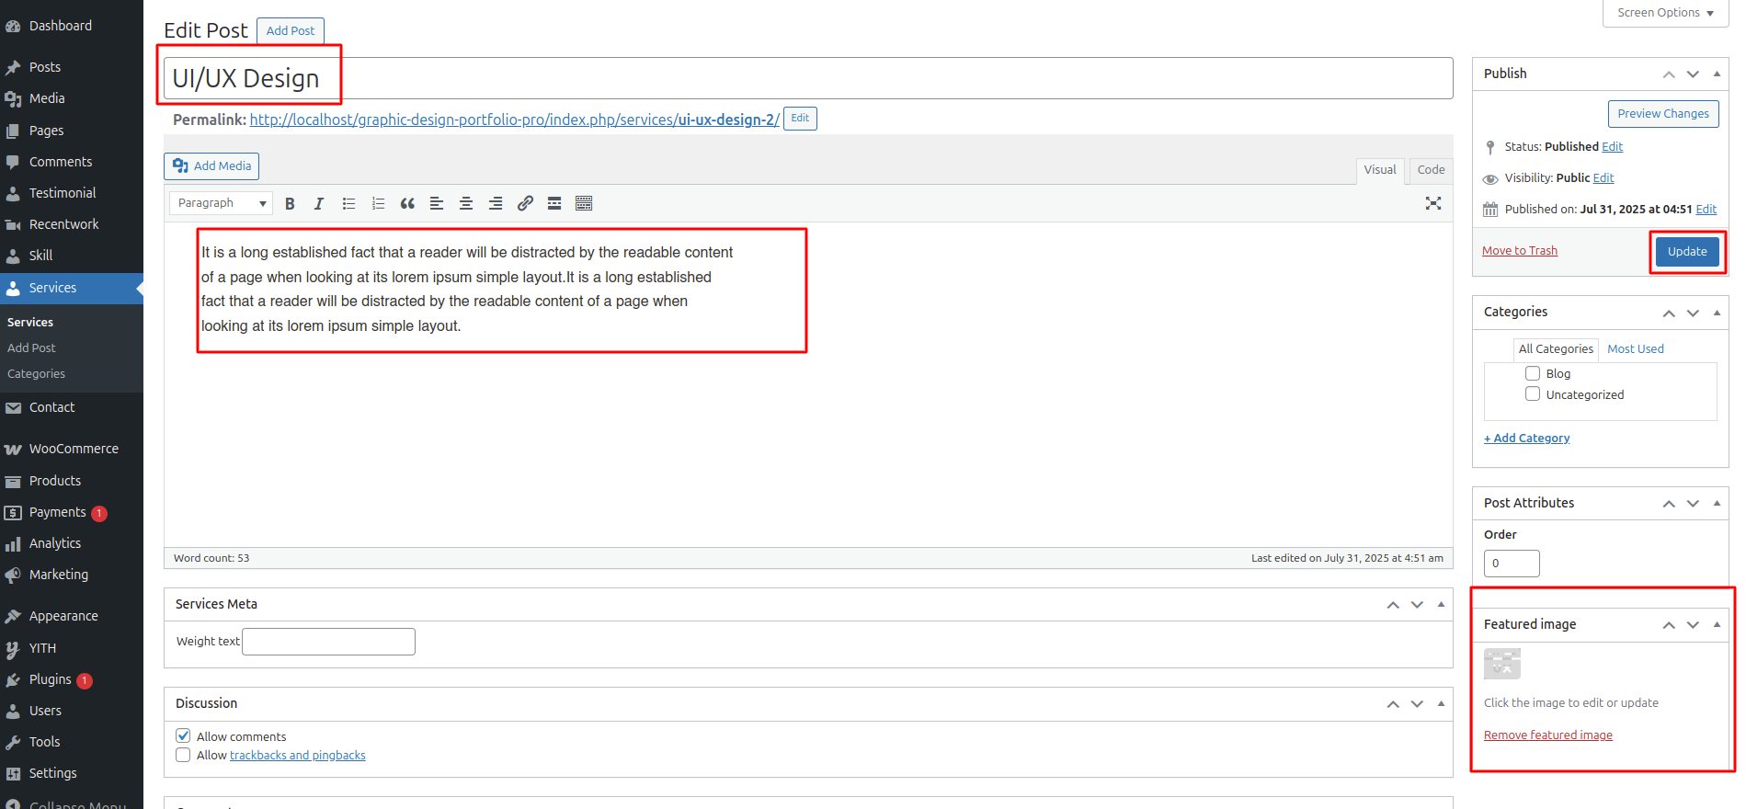Image resolution: width=1746 pixels, height=809 pixels.
Task: Click the Remove featured image link
Action: tap(1547, 735)
